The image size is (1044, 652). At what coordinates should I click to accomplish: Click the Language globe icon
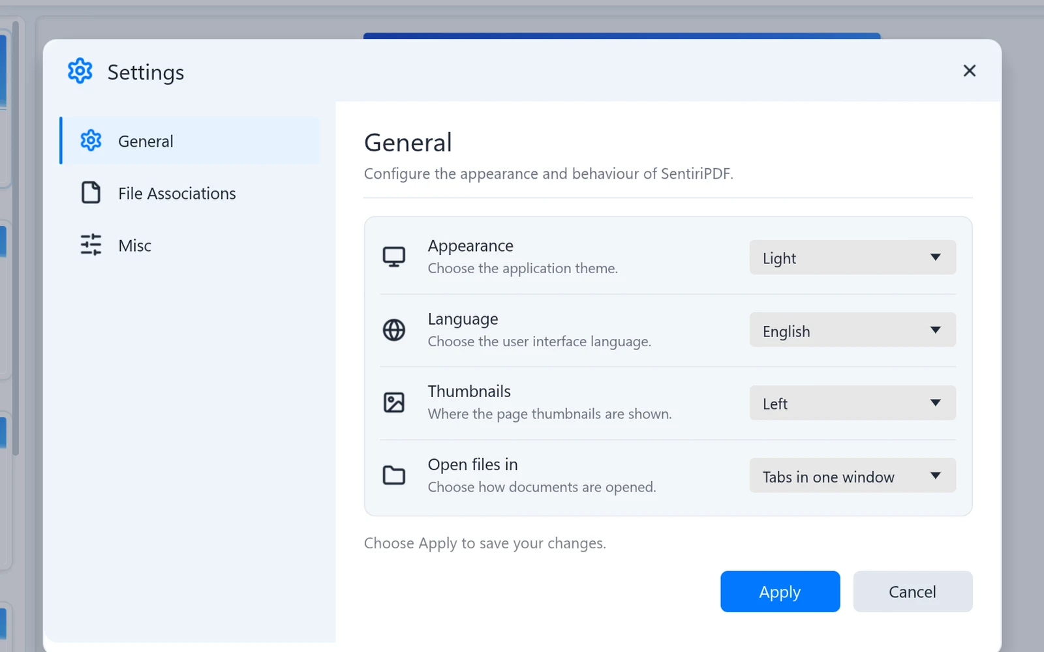[393, 330]
